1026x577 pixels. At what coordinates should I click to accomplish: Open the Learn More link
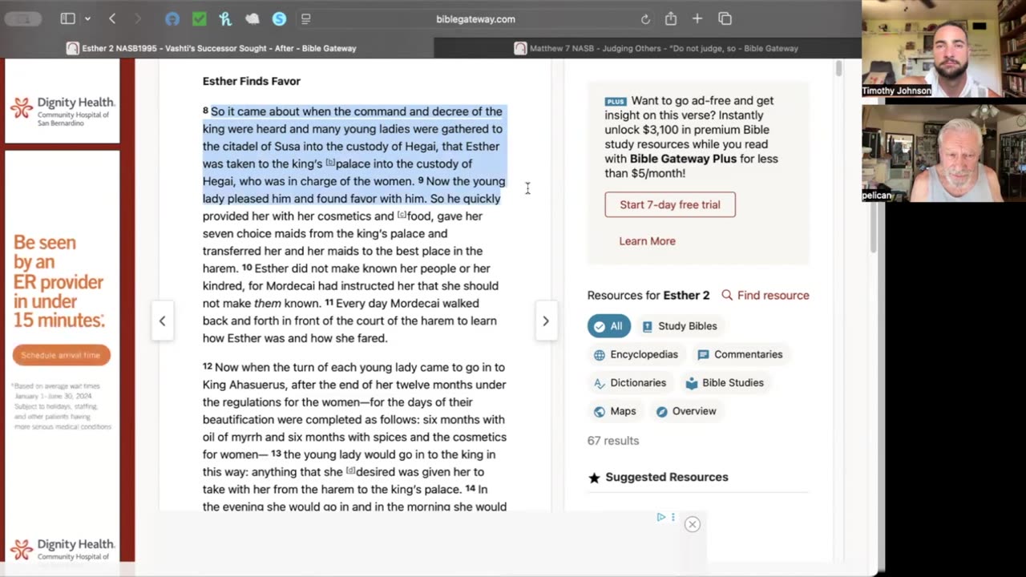click(x=647, y=240)
